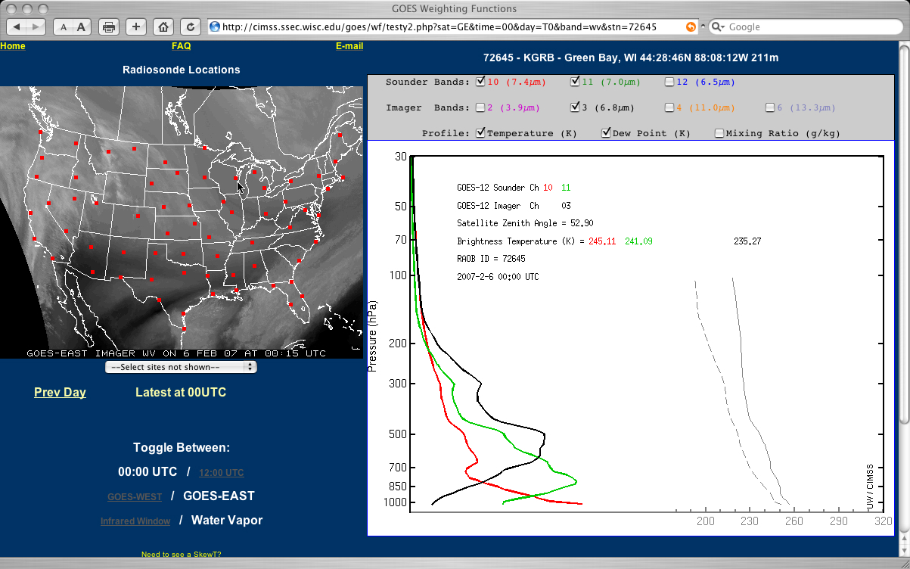910x569 pixels.
Task: Go to home page with house icon
Action: [x=163, y=26]
